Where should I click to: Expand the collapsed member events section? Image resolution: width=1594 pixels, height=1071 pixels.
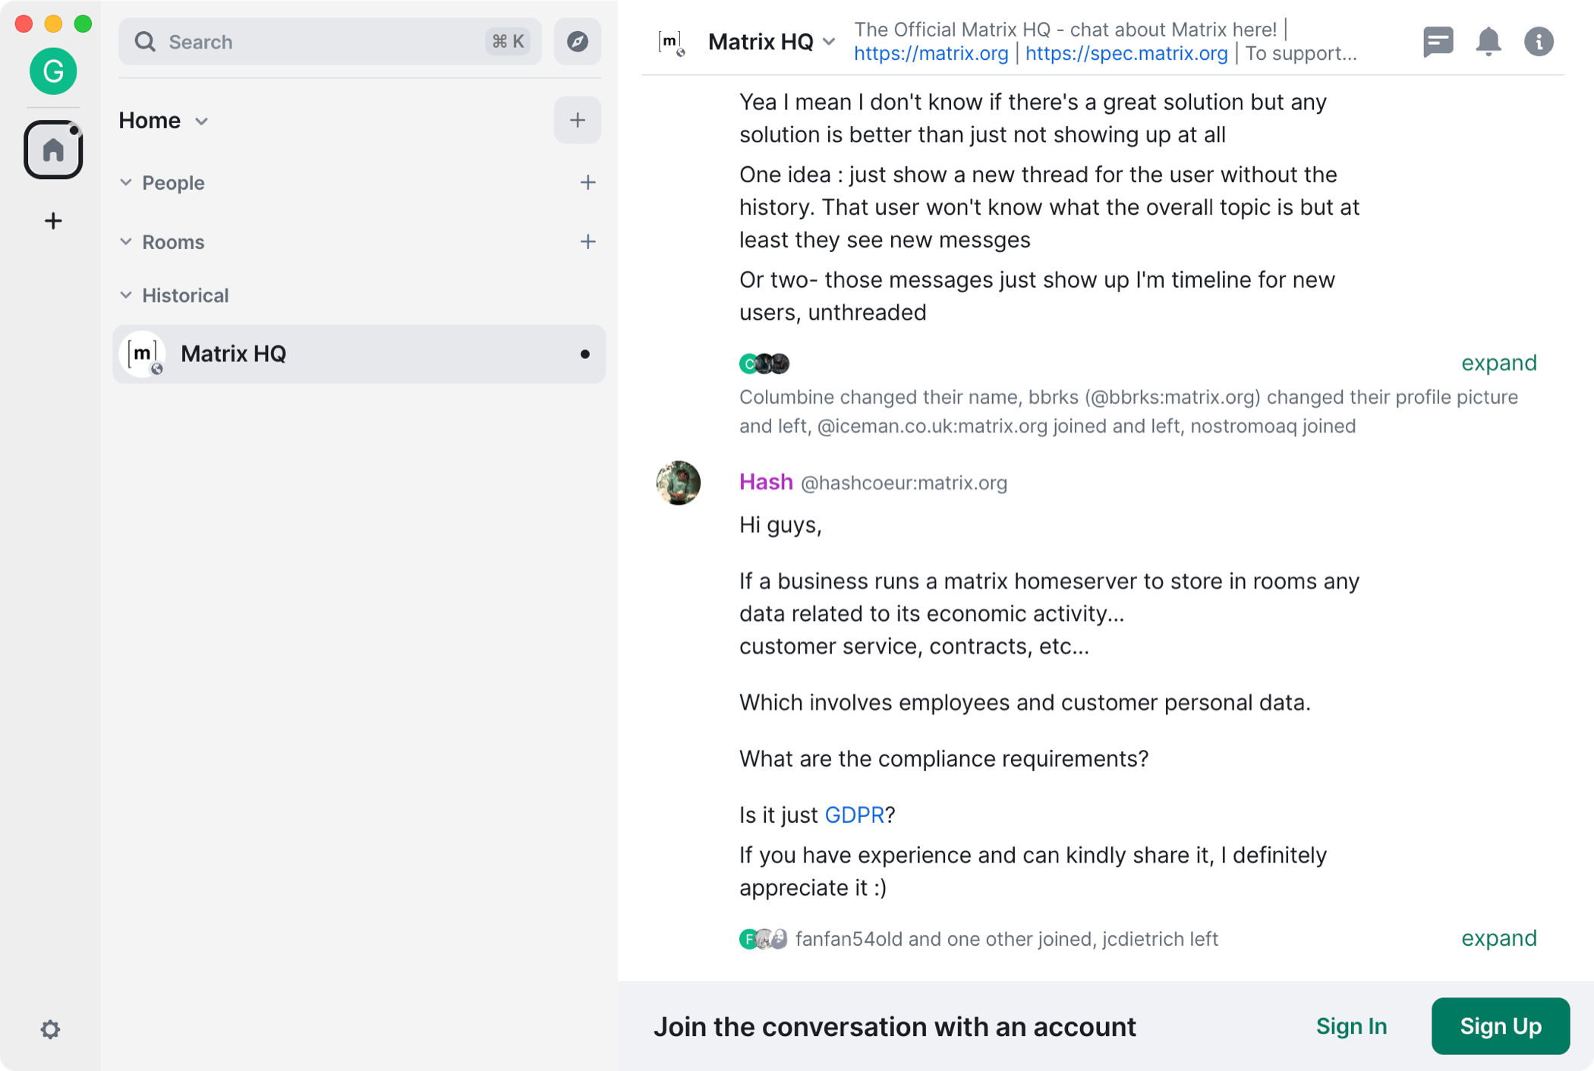(1498, 364)
